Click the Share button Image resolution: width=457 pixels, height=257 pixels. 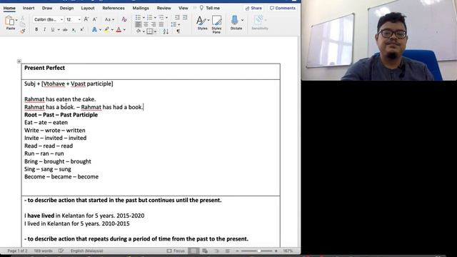click(x=253, y=8)
